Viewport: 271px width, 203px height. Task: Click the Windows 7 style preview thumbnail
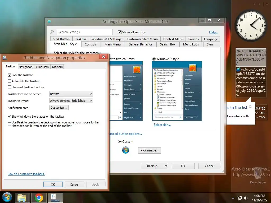point(177,91)
